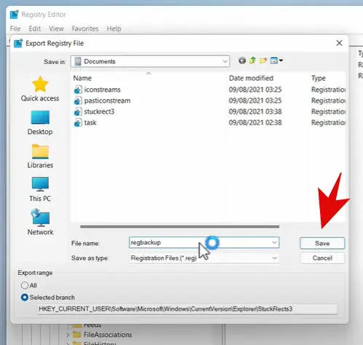Image resolution: width=363 pixels, height=345 pixels.
Task: Click the task registry file icon
Action: point(78,123)
